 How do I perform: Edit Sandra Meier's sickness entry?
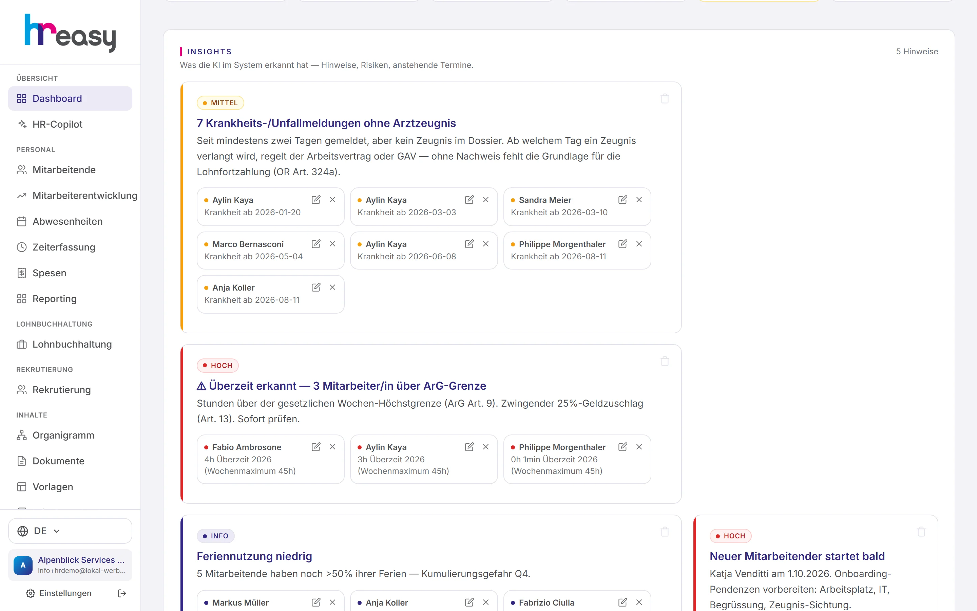click(622, 200)
